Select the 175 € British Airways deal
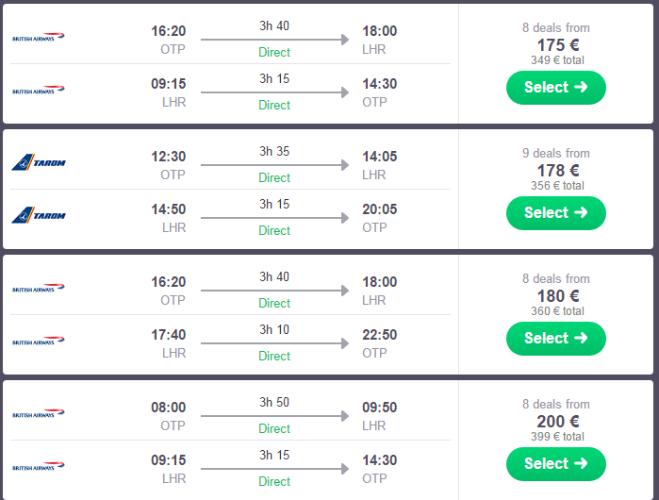Screen dimensions: 659x500 (555, 88)
